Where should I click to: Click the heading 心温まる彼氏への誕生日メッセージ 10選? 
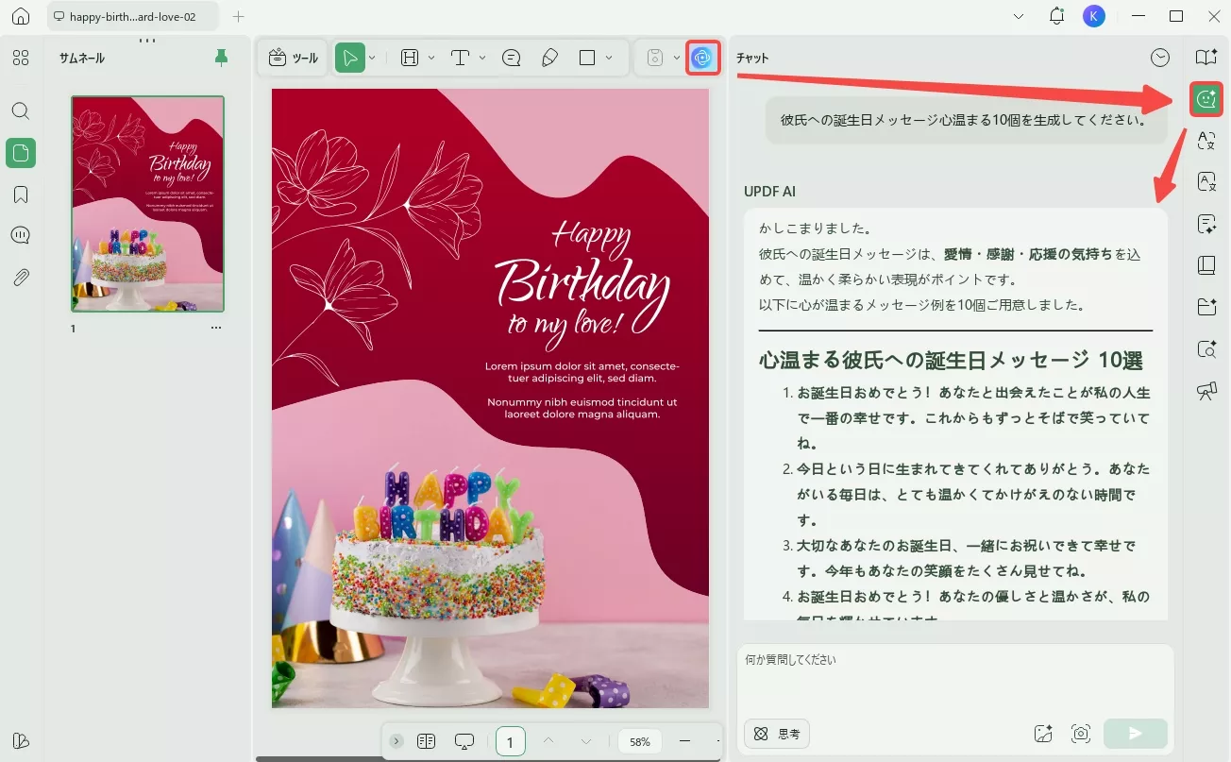coord(951,360)
